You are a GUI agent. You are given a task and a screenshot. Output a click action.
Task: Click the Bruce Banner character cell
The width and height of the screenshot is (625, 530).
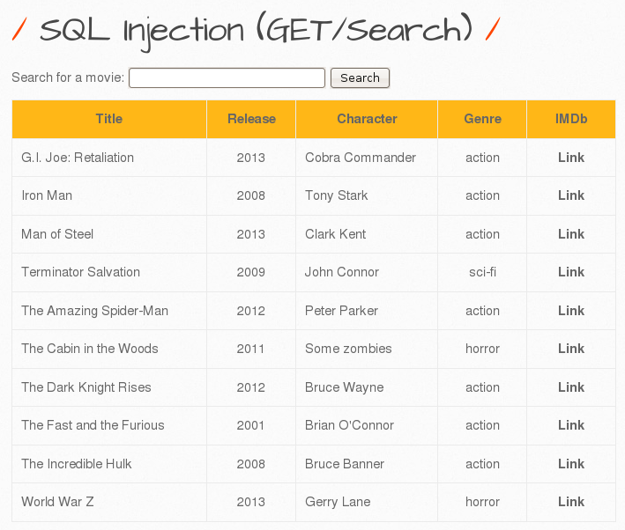(x=367, y=464)
